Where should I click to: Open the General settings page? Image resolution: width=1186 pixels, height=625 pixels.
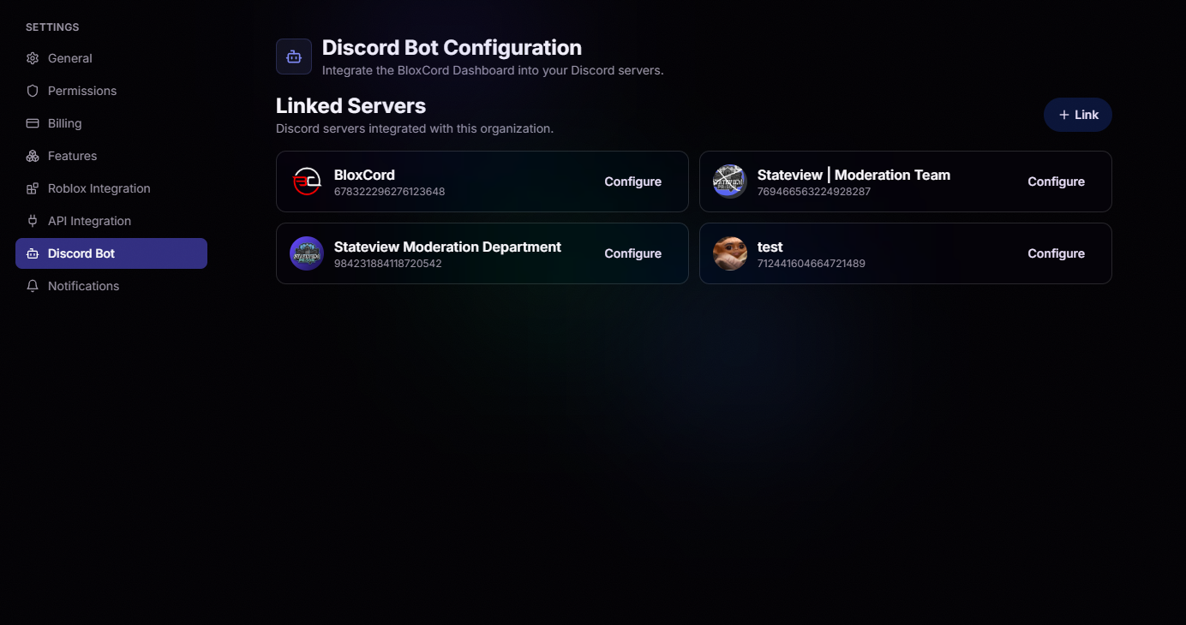click(111, 58)
